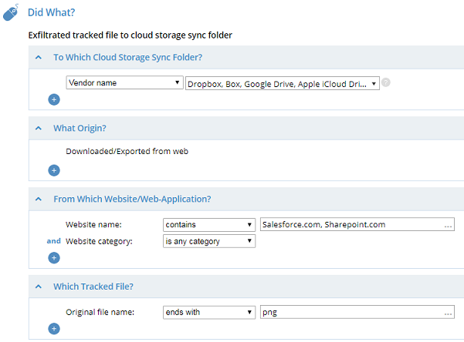Open the Dropbox, Box, Google Drive vendors dropdown
464x342 pixels.
[x=283, y=82]
